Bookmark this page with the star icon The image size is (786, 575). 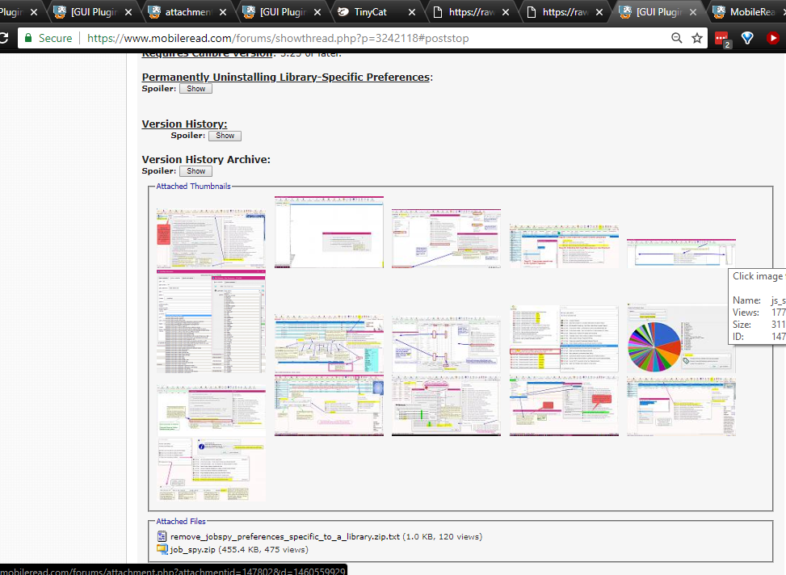coord(697,38)
